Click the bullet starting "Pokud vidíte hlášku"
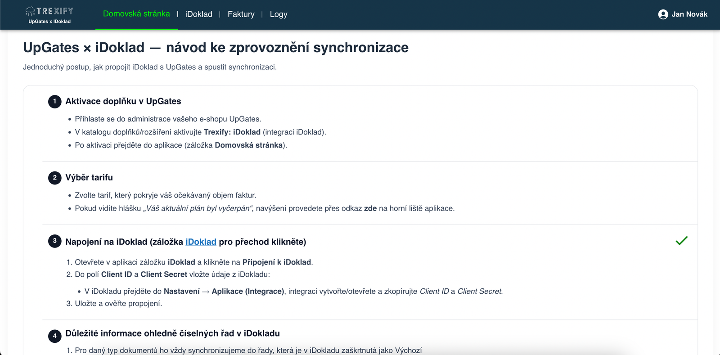 (265, 208)
